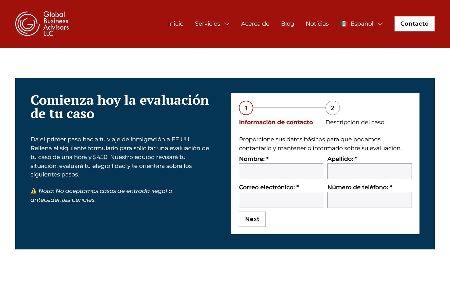Visit the Noticias page
The height and width of the screenshot is (283, 450).
coord(317,24)
